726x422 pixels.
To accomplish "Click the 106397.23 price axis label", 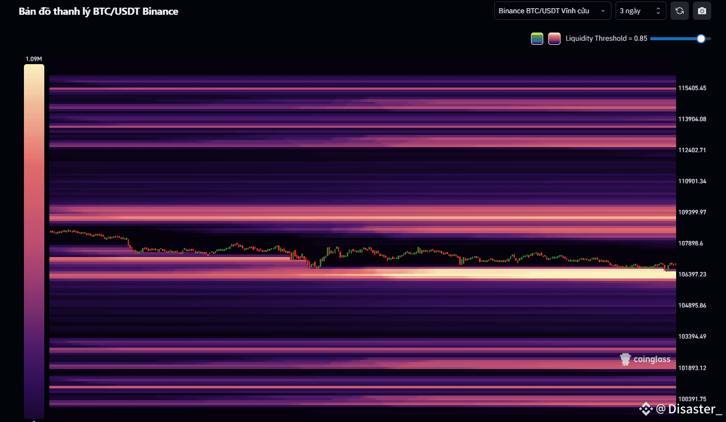I will [692, 274].
